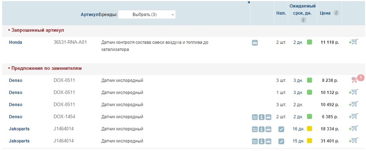
Task: Click availability checkmark on Jakoparts 18 334 р. row
Action: pos(281,129)
